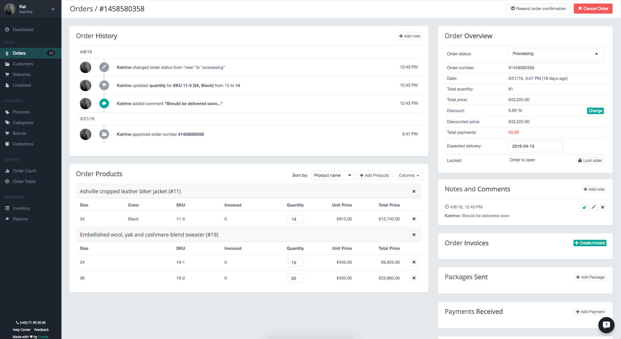Screen dimensions: 621x339
Task: Delete SKU 19-2 row from order
Action: [x=414, y=278]
